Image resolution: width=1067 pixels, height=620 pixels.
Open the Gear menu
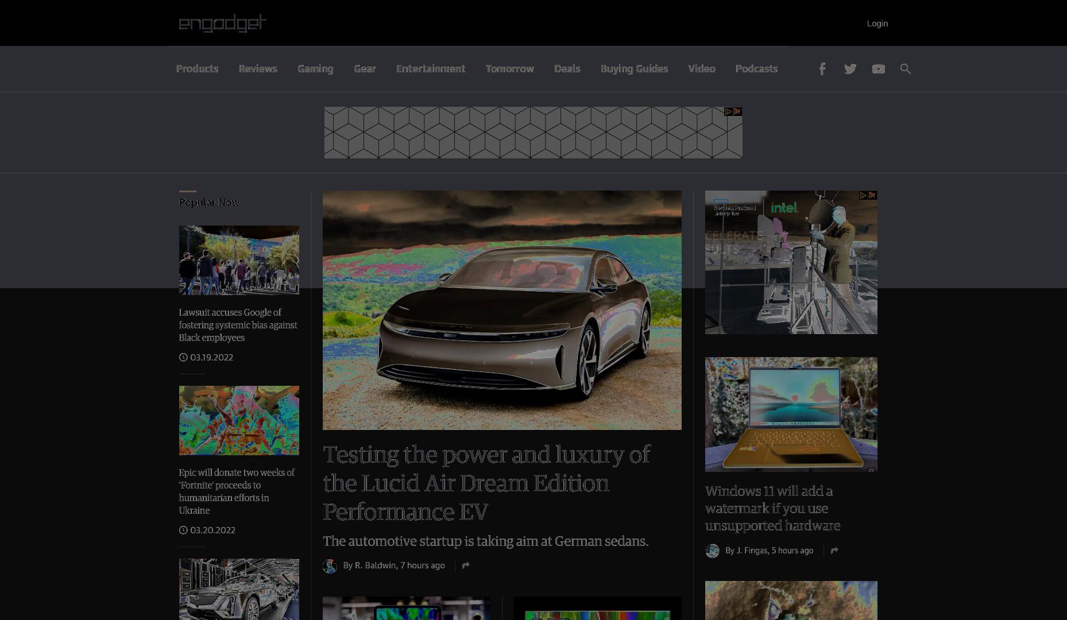365,69
